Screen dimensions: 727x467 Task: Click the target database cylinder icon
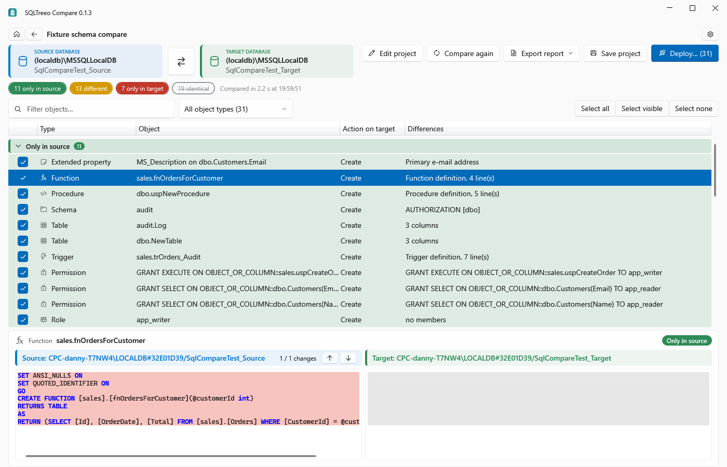tap(214, 61)
